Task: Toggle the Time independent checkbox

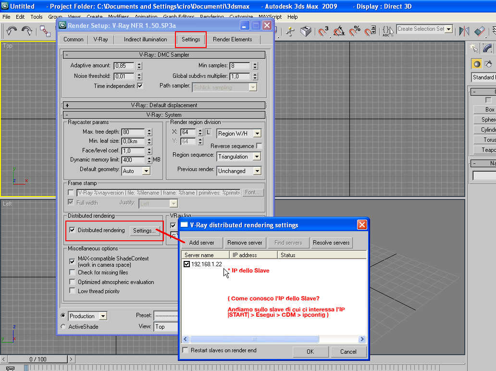Action: tap(140, 86)
